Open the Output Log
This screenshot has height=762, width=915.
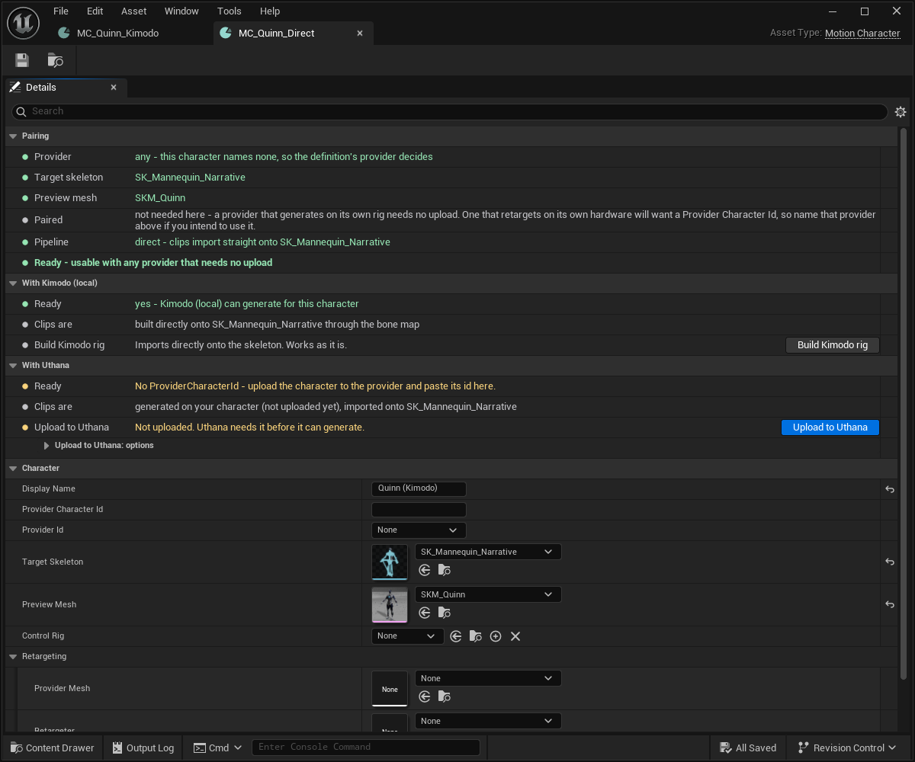click(143, 748)
